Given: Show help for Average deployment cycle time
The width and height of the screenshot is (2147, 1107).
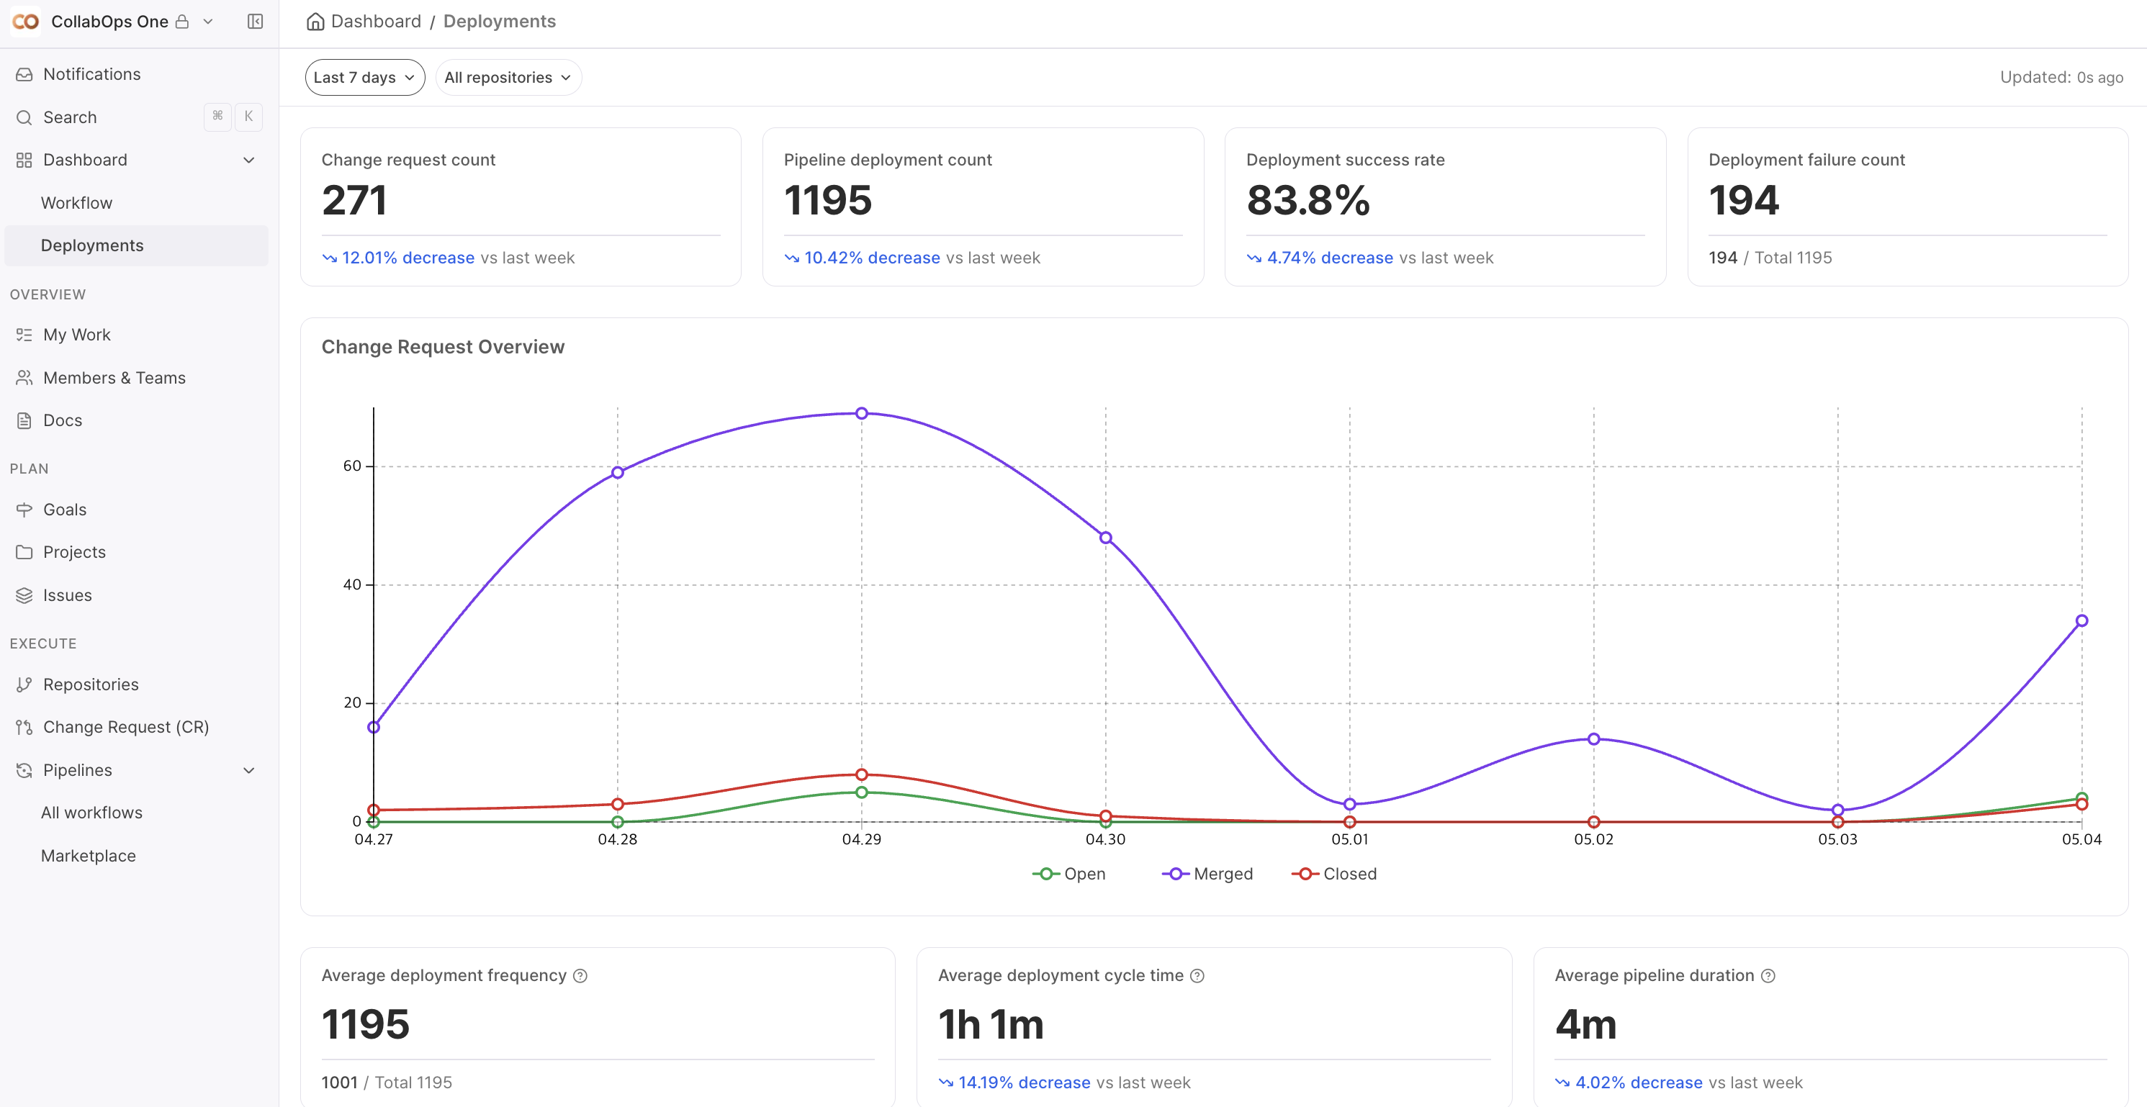Looking at the screenshot, I should tap(1197, 976).
